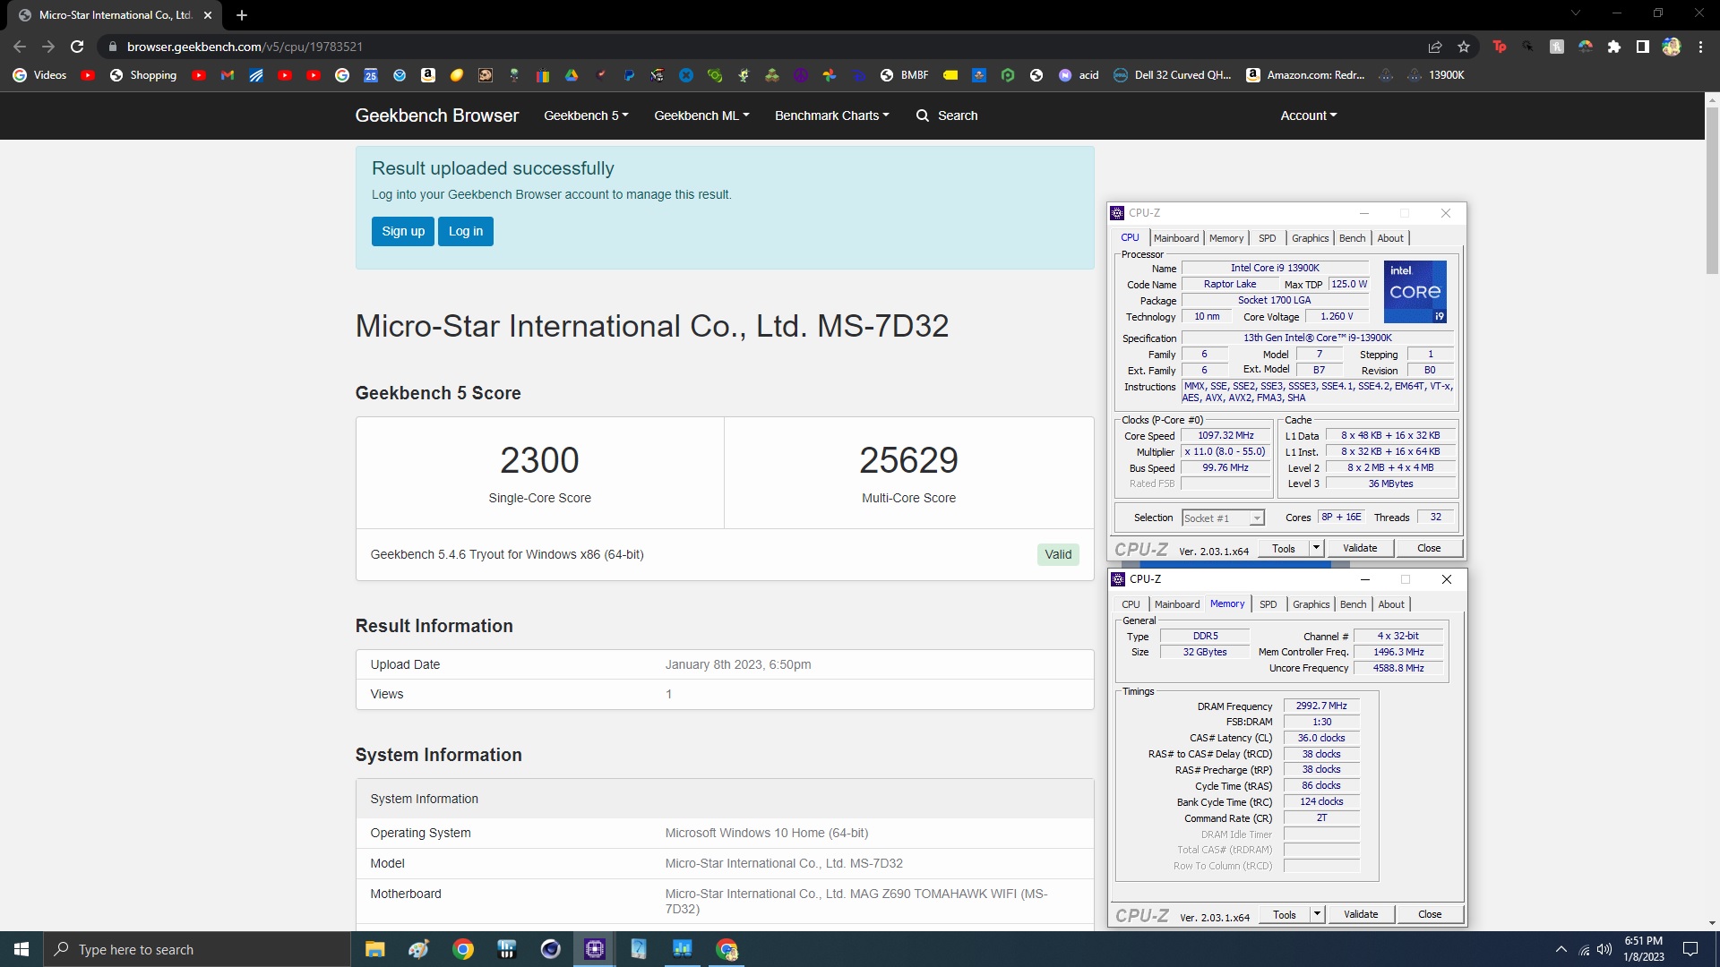The height and width of the screenshot is (967, 1720).
Task: Select the Multi-Core Score value 25629
Action: (x=908, y=460)
